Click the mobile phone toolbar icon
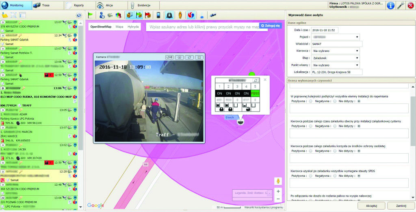 tap(158, 15)
